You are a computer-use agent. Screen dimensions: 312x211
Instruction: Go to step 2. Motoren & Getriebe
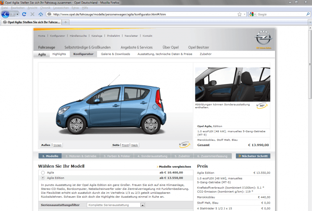81,156
